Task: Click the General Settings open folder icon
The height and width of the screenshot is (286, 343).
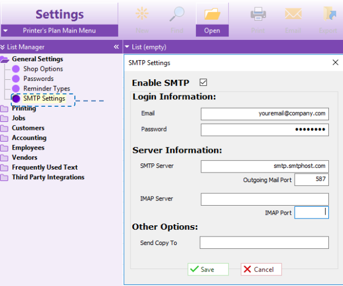Action: [5, 60]
